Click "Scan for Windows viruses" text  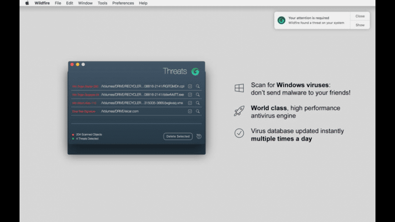pos(291,85)
